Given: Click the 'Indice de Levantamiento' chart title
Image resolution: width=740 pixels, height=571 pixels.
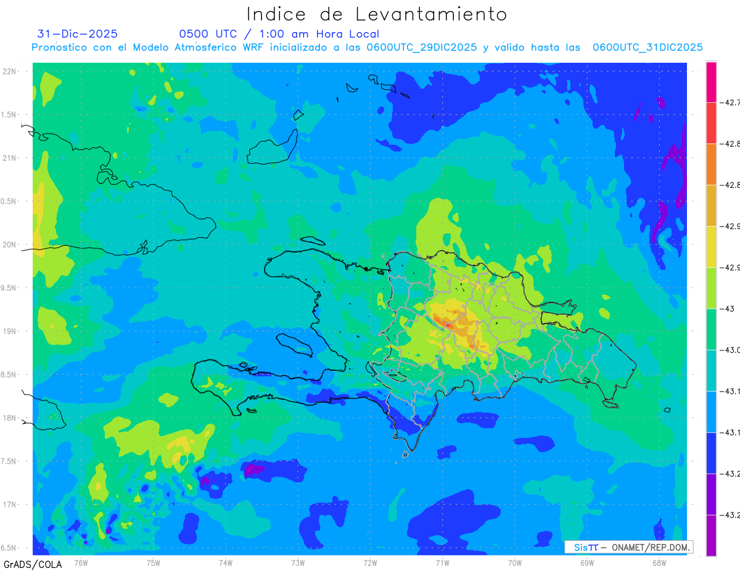Looking at the screenshot, I should pos(377,14).
